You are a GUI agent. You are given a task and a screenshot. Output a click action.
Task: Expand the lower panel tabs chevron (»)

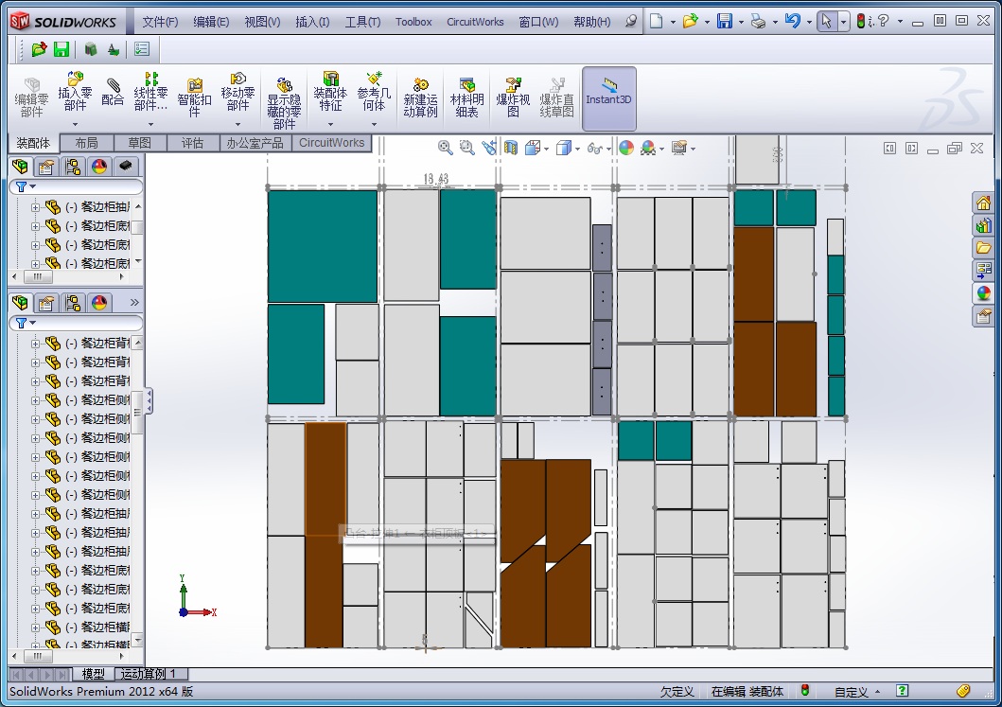pos(134,302)
